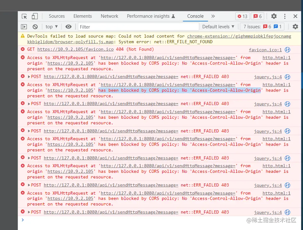This screenshot has height=230, width=303.
Task: Click the error icon of the first POST entry
Action: point(23,76)
